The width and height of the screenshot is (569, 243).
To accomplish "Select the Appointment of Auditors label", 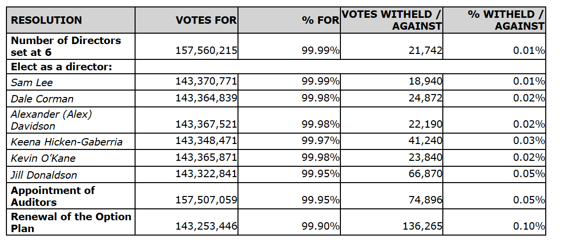I will (x=52, y=196).
